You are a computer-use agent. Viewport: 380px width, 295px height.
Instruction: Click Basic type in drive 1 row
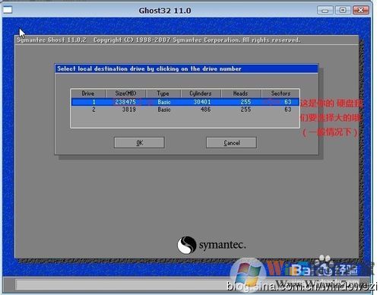click(x=164, y=102)
